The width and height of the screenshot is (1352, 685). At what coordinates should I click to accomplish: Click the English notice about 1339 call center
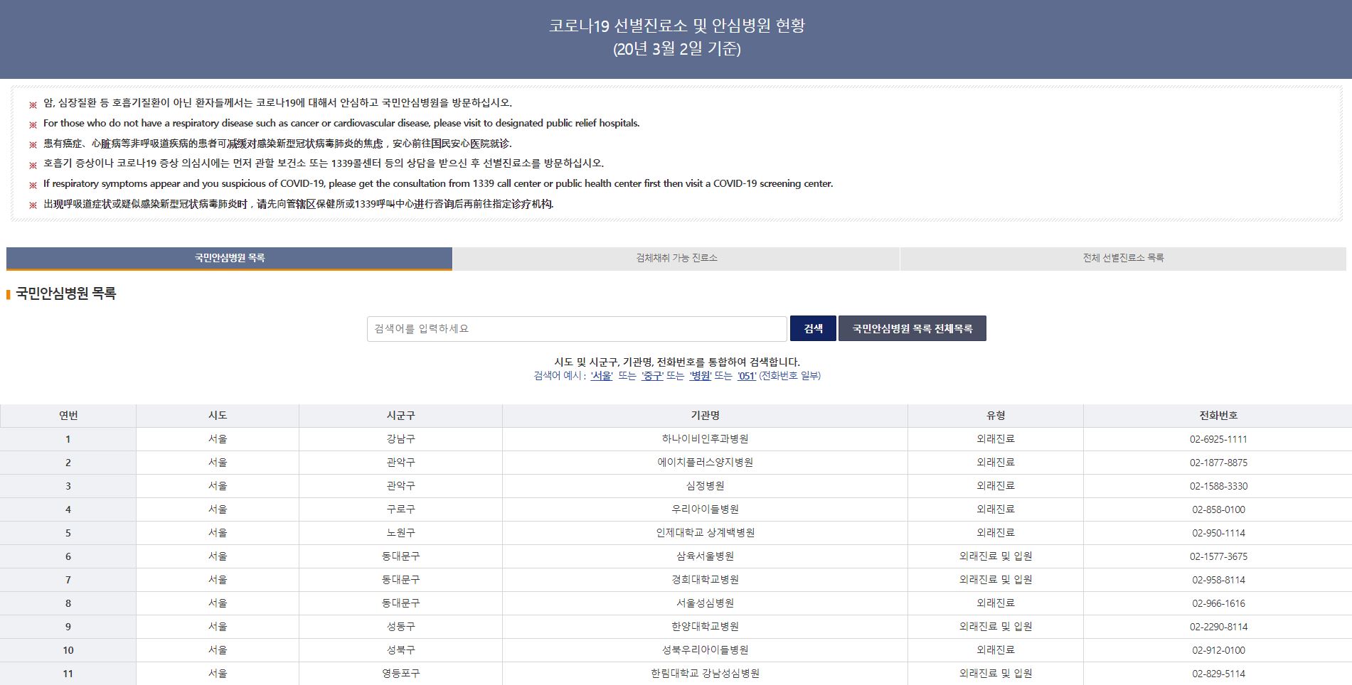tap(438, 183)
